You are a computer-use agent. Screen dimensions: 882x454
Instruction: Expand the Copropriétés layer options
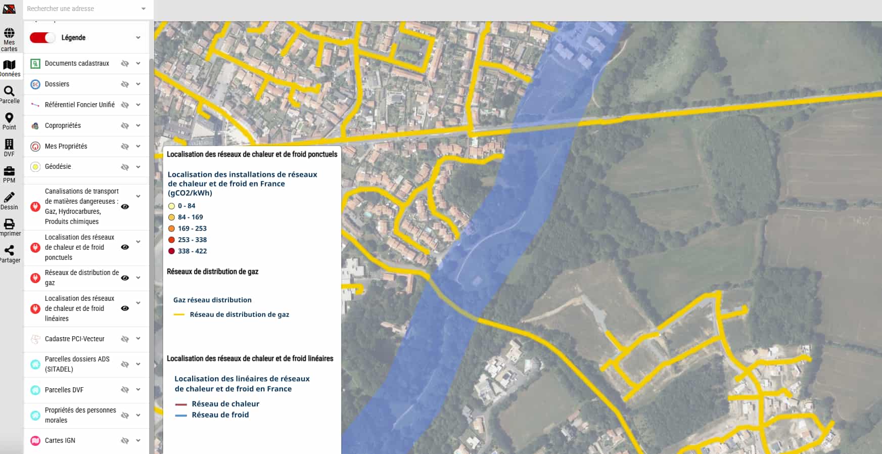coord(138,125)
